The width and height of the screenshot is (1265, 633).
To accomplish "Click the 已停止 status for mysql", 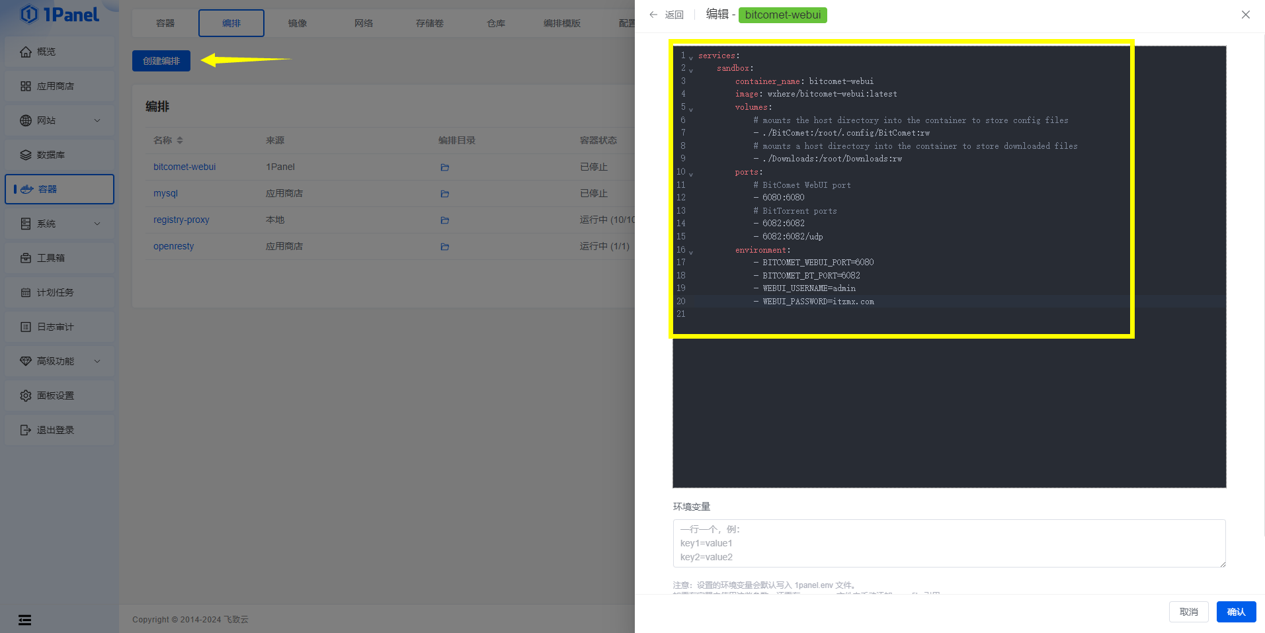I will click(594, 193).
